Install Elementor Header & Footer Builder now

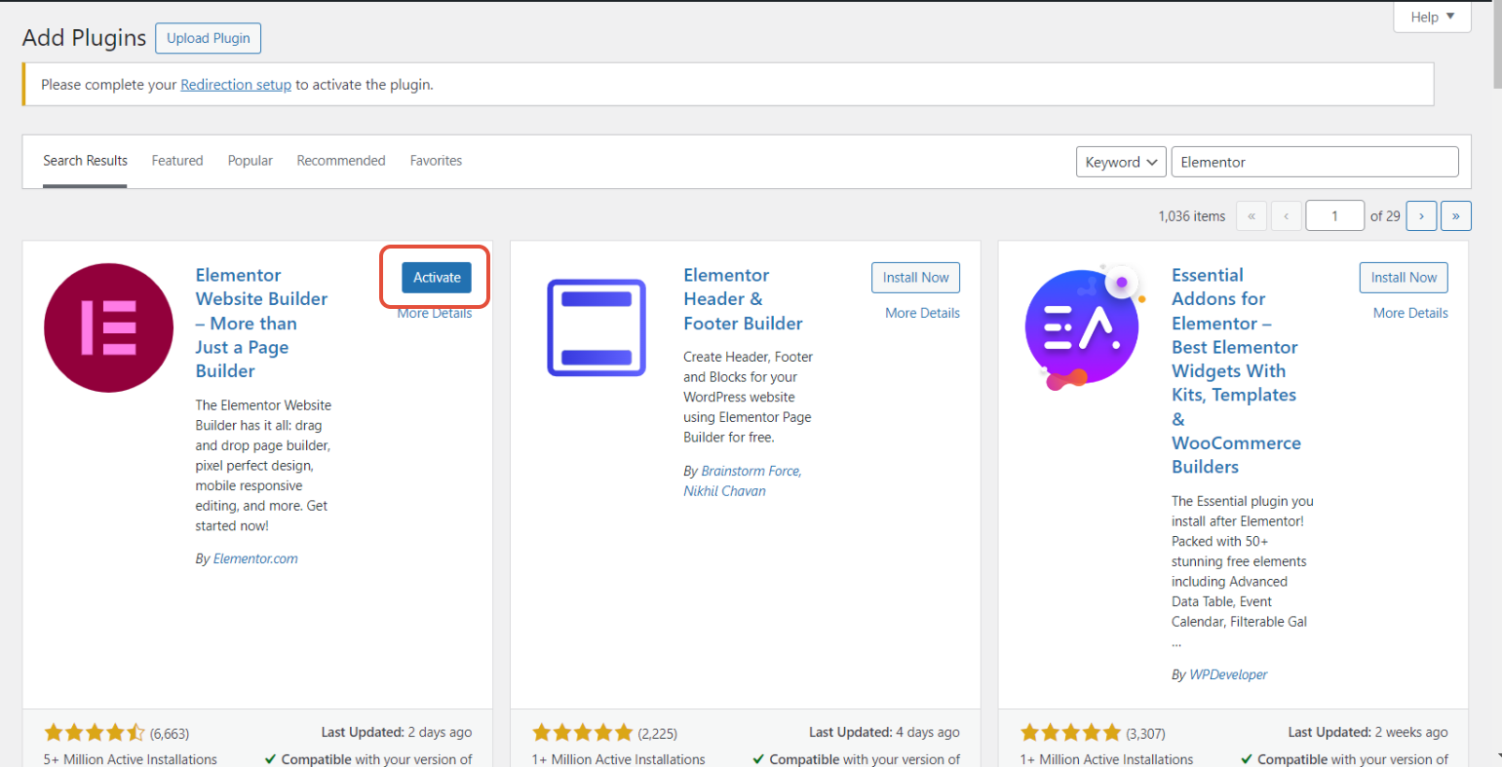point(915,278)
